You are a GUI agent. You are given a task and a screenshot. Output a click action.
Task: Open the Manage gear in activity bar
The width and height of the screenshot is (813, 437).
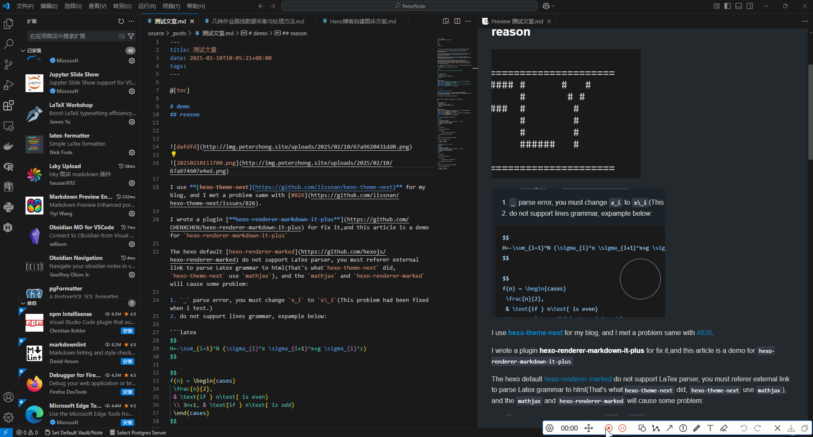[9, 417]
